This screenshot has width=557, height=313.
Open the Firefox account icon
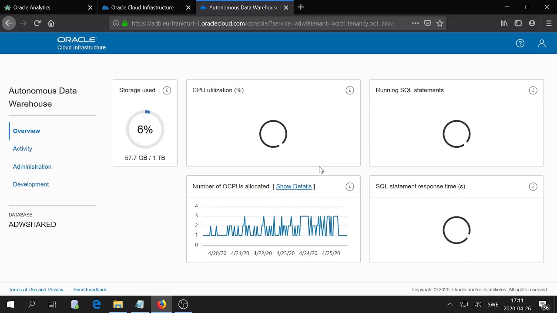click(x=532, y=23)
